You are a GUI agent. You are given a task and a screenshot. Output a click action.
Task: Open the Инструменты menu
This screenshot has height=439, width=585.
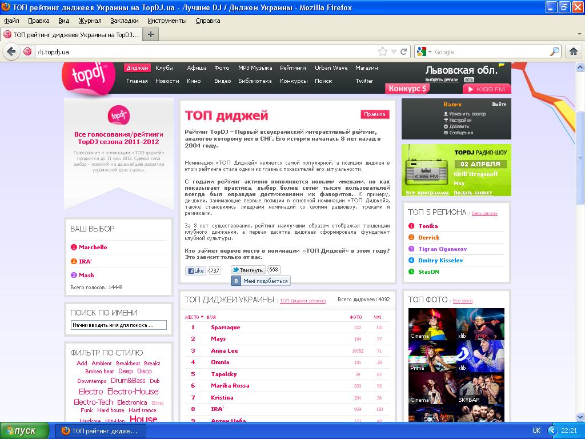click(167, 21)
